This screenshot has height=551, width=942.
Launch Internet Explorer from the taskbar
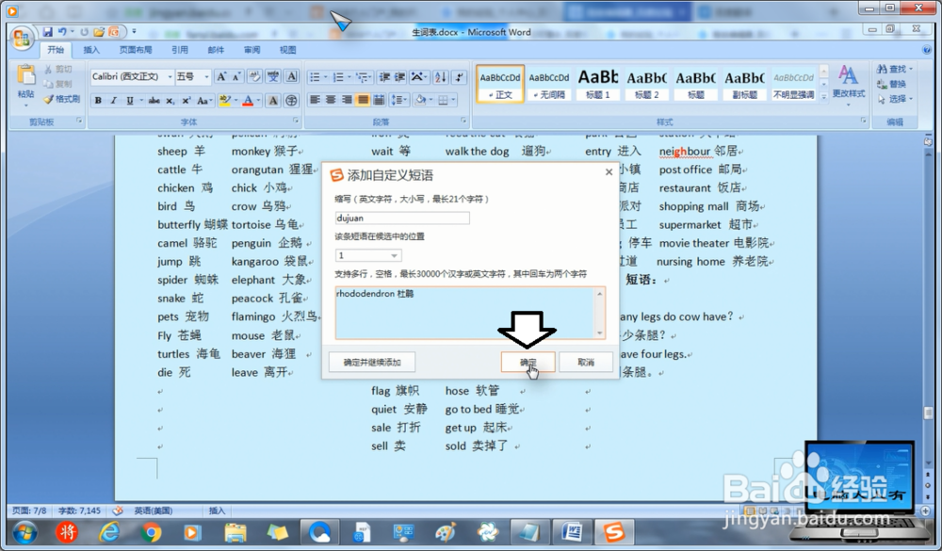click(x=109, y=532)
